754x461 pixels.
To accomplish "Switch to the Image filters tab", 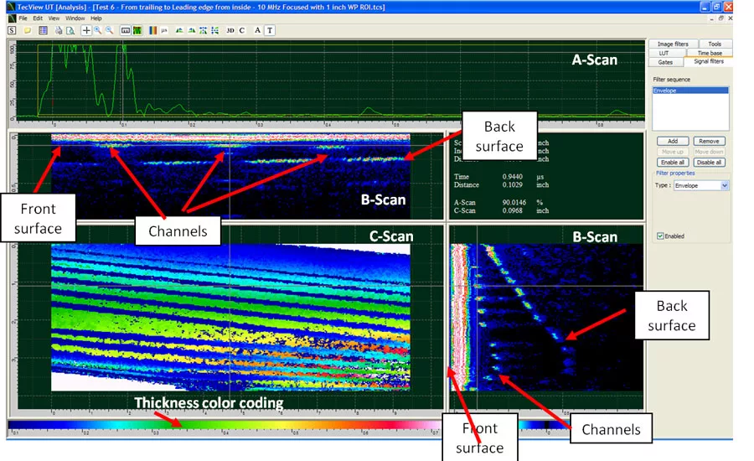I will coord(673,44).
